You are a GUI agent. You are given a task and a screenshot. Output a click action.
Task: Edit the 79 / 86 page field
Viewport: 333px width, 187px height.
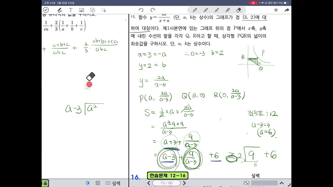[x=166, y=183]
